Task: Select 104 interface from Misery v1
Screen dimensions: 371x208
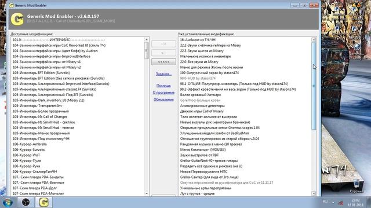Action: coord(46,62)
